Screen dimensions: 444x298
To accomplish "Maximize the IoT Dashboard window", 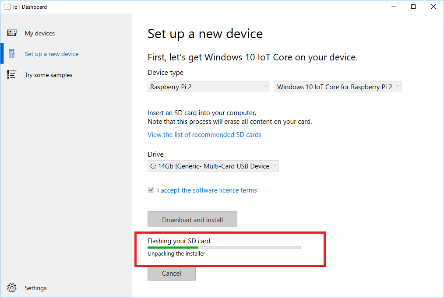I will 413,7.
